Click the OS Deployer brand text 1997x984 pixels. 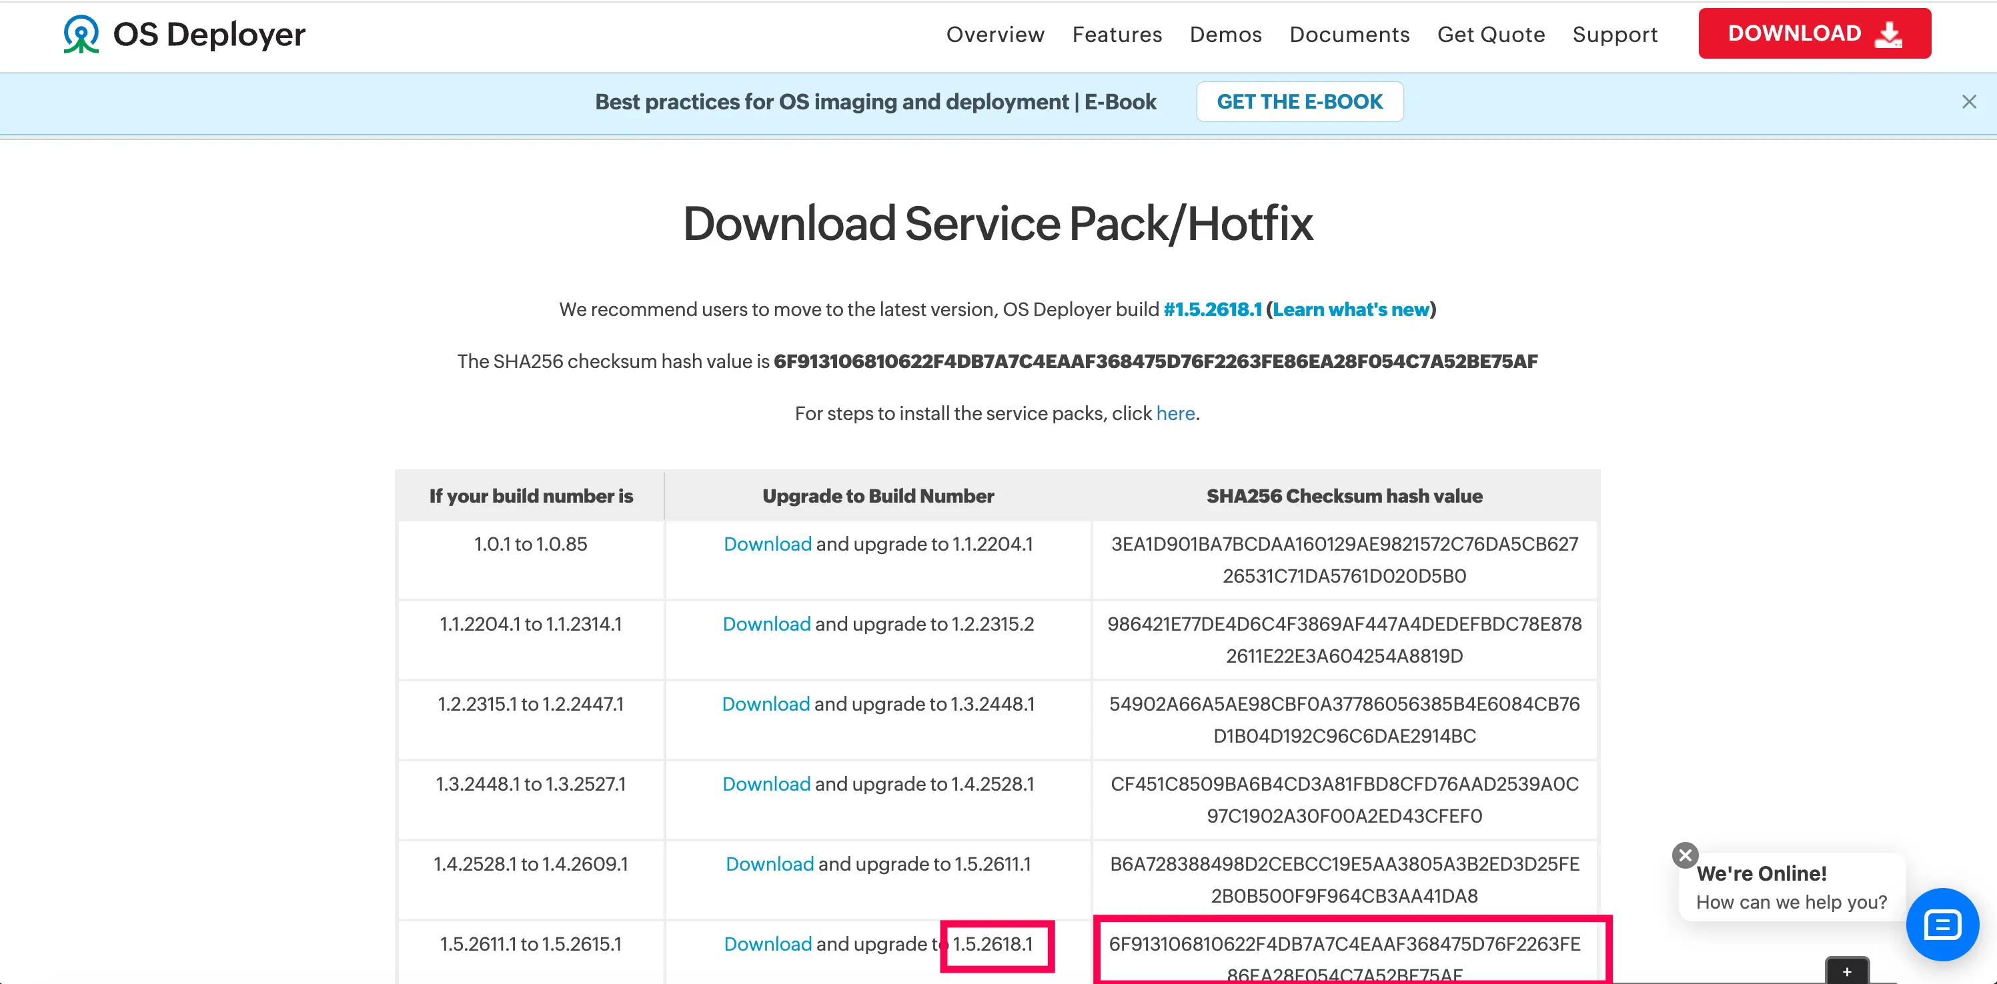click(x=209, y=34)
